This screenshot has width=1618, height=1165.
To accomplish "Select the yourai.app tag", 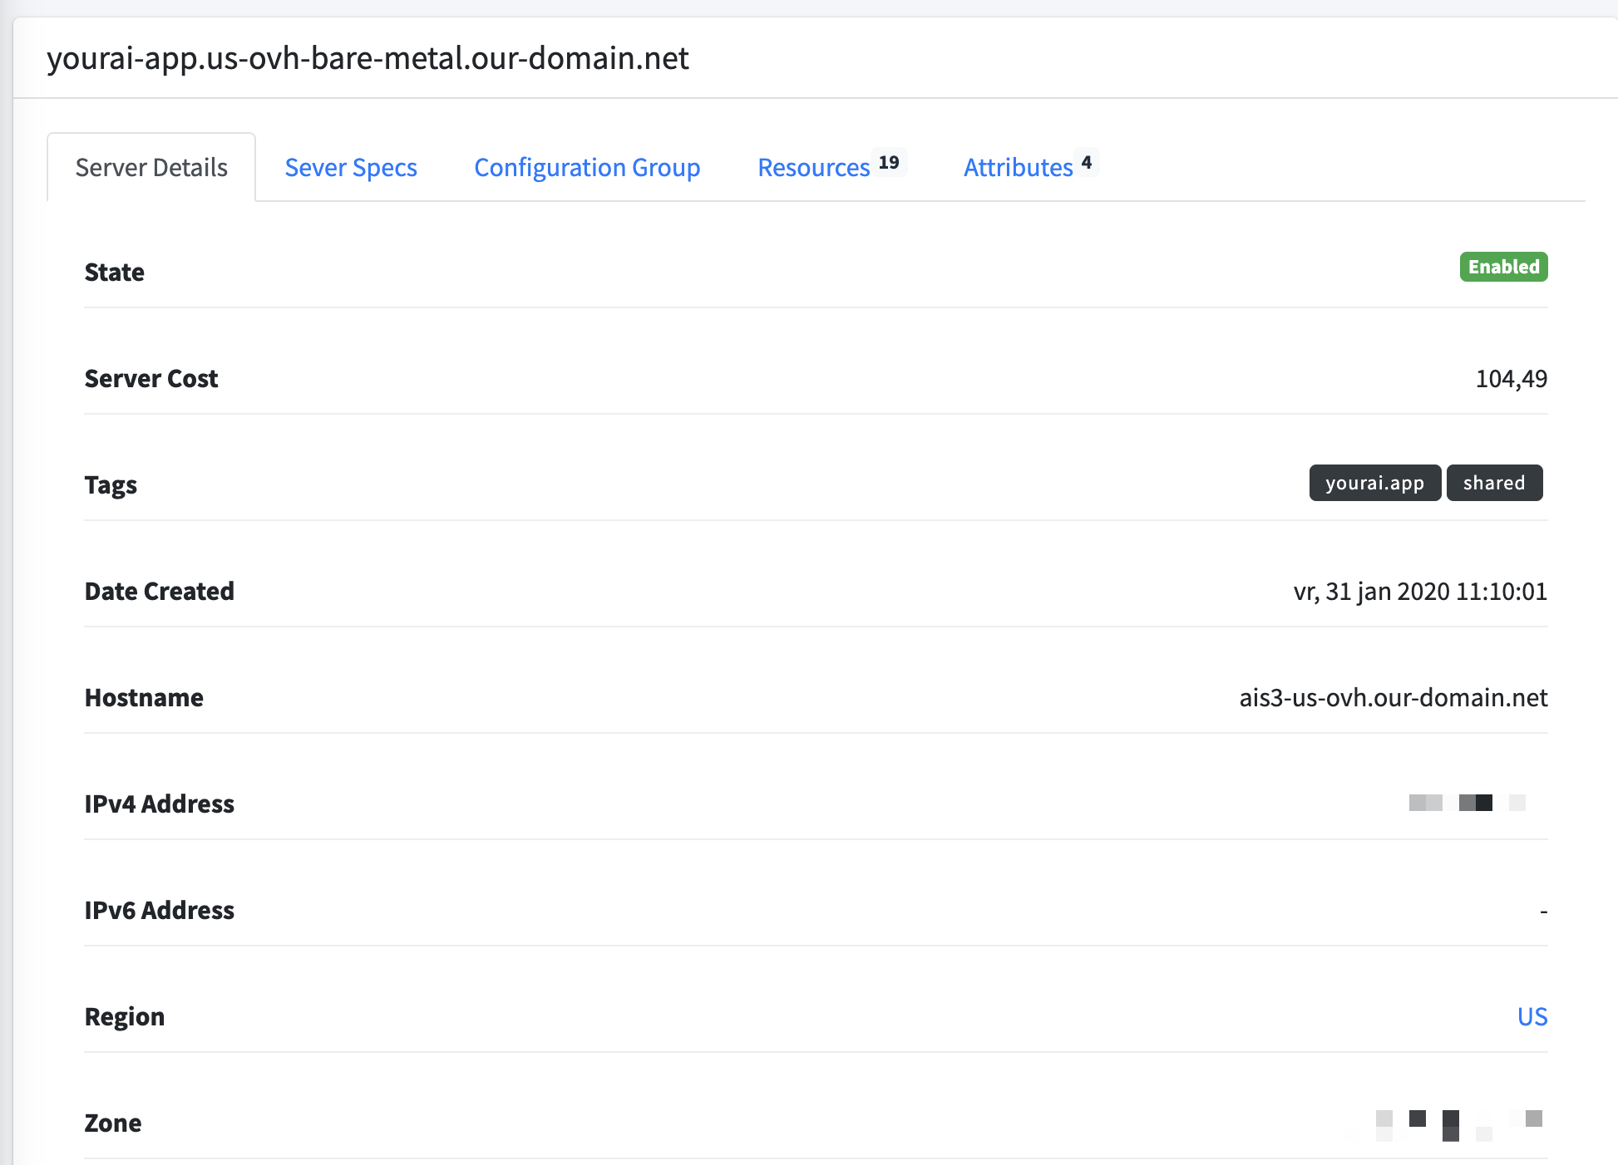I will [x=1374, y=483].
